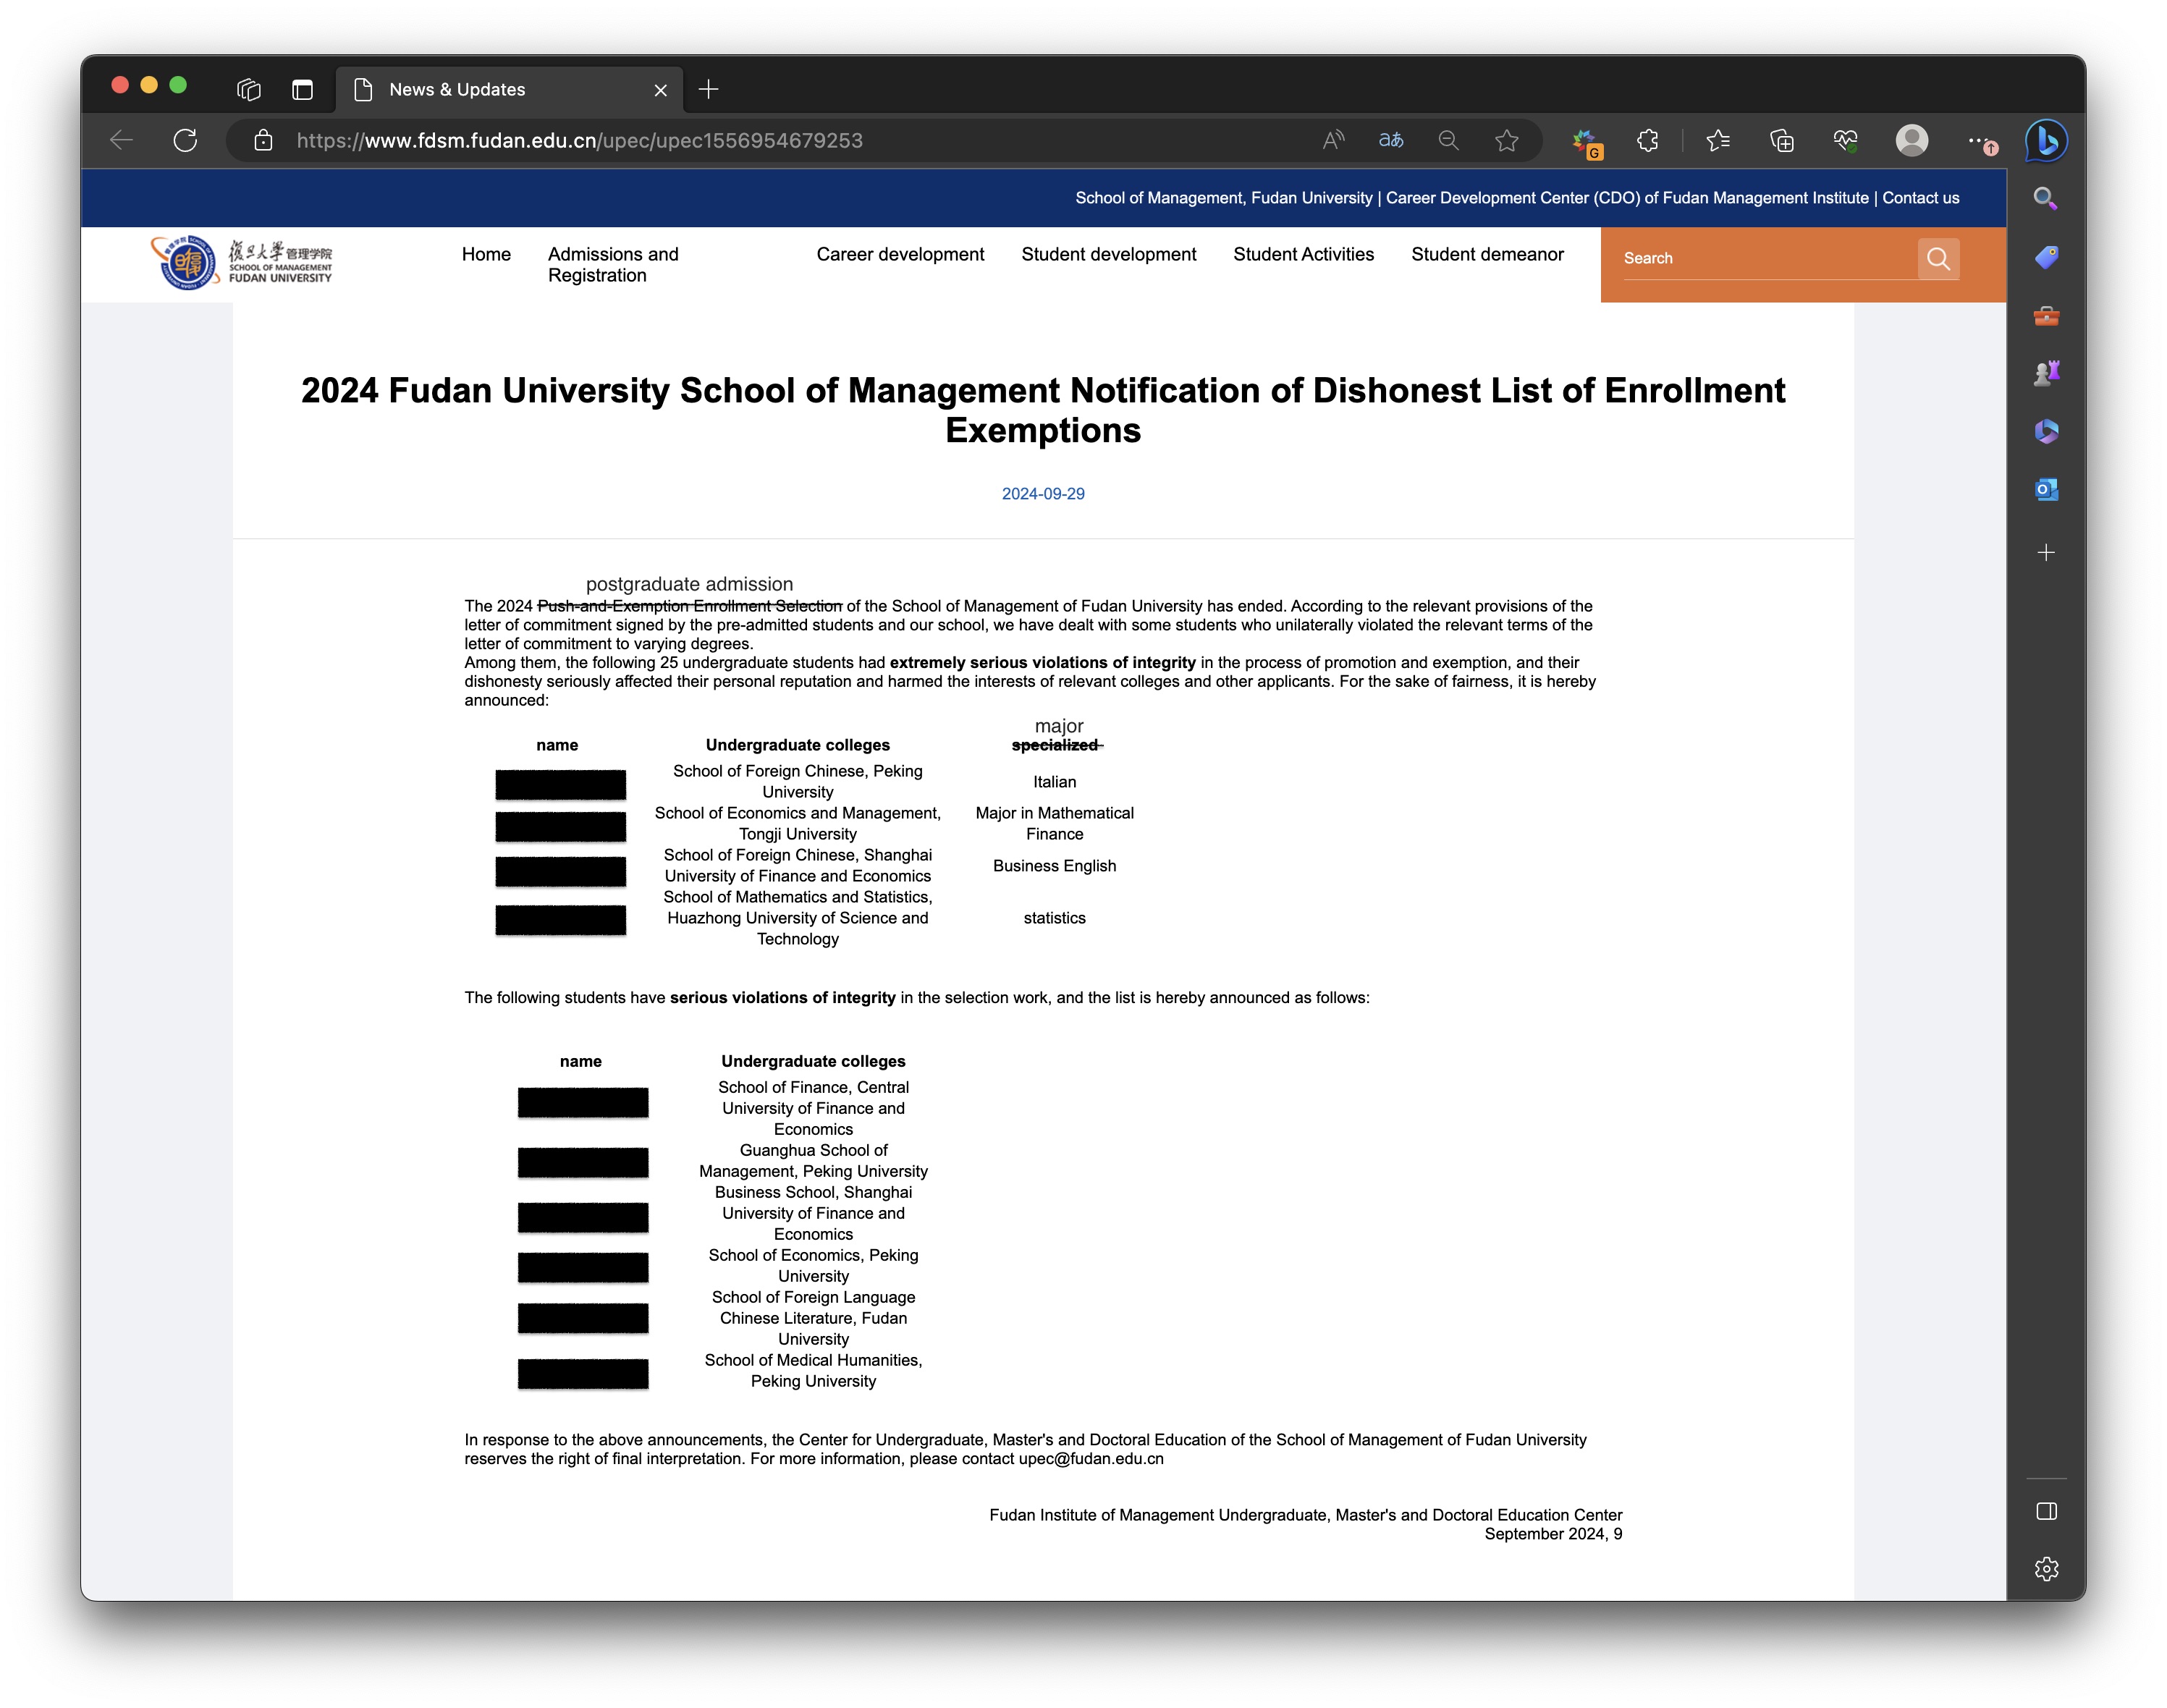2167x1708 pixels.
Task: Go back using the browser back arrow
Action: (121, 141)
